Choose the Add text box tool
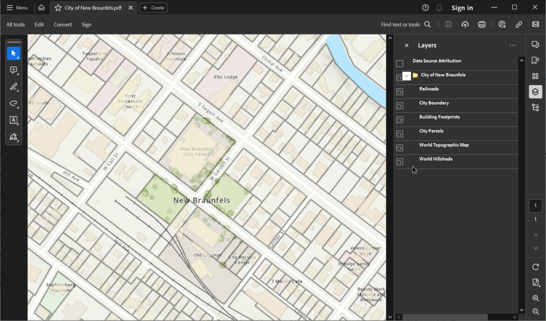The width and height of the screenshot is (546, 321). 14,120
